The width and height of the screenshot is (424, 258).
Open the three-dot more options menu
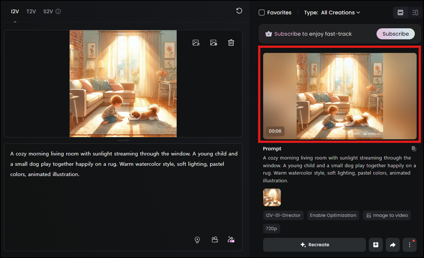(x=410, y=245)
